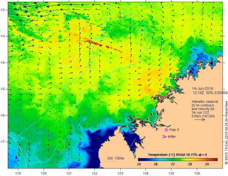Click the 124 longitude axis label
This screenshot has height=176, width=228.
tap(146, 173)
